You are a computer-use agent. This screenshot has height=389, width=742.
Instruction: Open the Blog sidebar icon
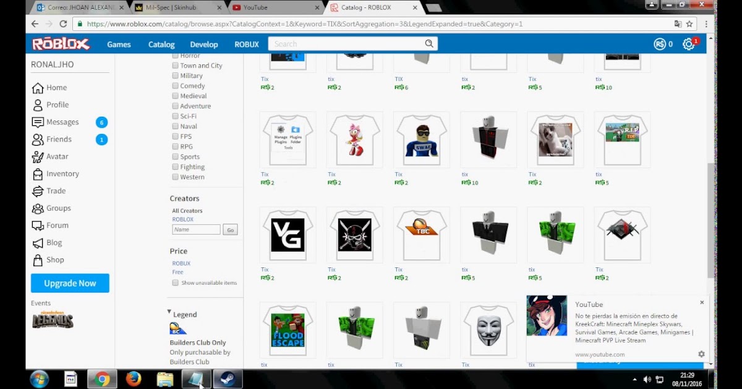pyautogui.click(x=38, y=243)
